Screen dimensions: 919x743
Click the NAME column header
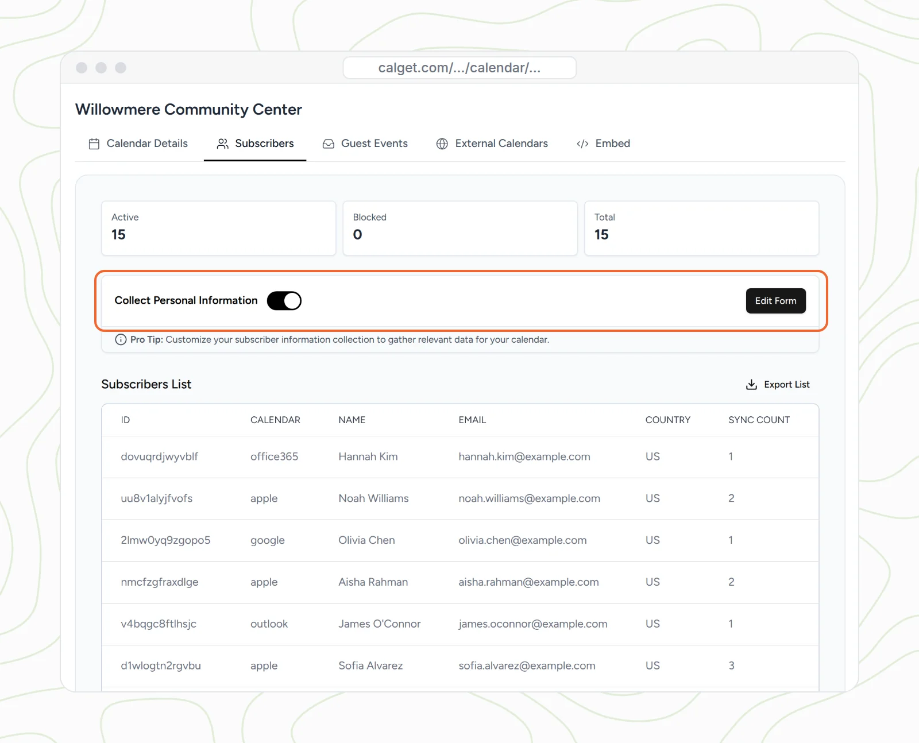(352, 420)
